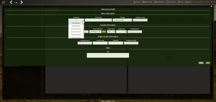Open the hamburger menu icon
216x102 pixels.
click(x=4, y=2)
